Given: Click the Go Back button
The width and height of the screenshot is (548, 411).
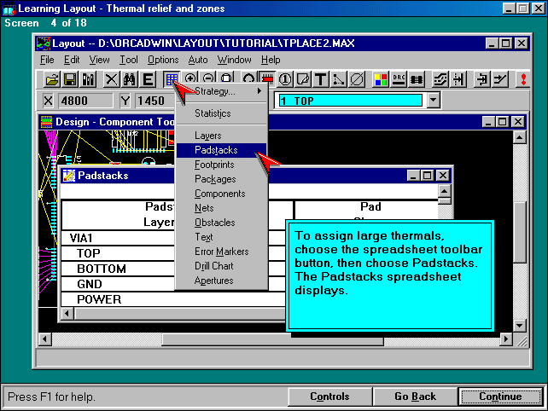Looking at the screenshot, I should [x=416, y=397].
